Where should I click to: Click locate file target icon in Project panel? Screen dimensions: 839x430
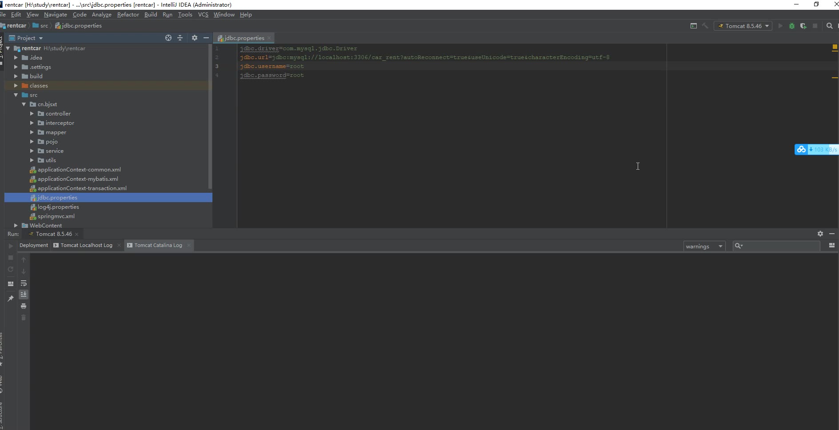coord(168,38)
